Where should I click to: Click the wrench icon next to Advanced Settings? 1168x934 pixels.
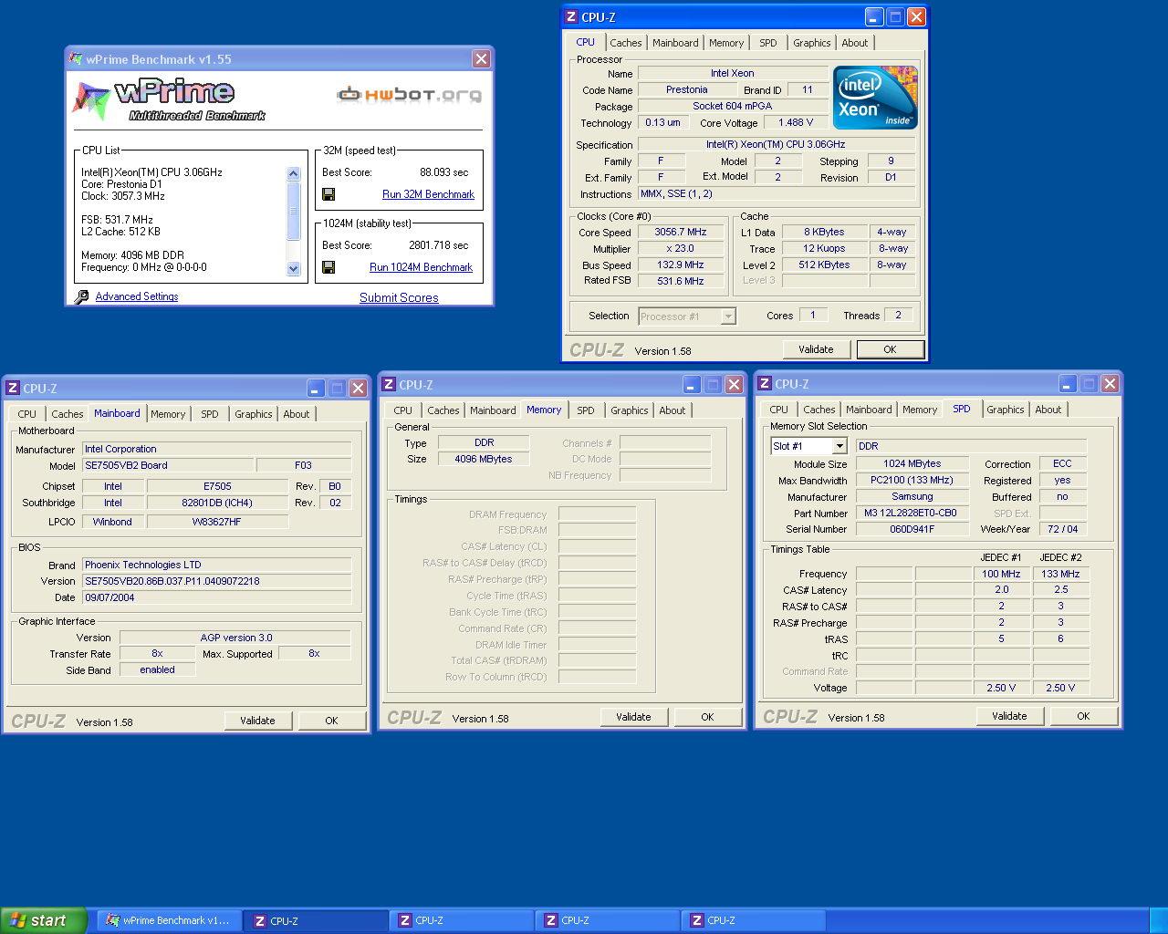[x=81, y=296]
